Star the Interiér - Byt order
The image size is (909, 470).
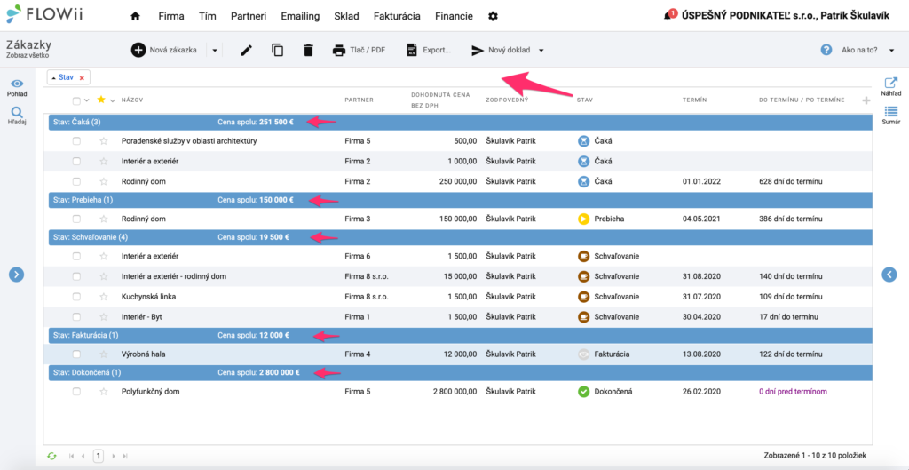pos(104,317)
